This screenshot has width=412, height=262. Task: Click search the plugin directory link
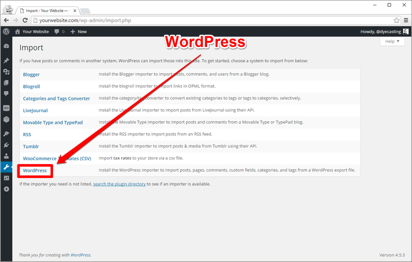(x=119, y=184)
